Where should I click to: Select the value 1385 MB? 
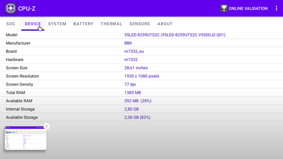pos(133,93)
